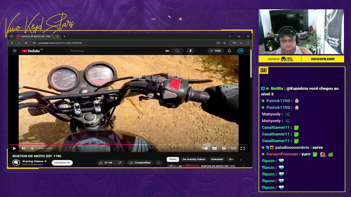Screen dimensions: 351x197
Task: Open the Criar create menu
Action: (x=215, y=51)
